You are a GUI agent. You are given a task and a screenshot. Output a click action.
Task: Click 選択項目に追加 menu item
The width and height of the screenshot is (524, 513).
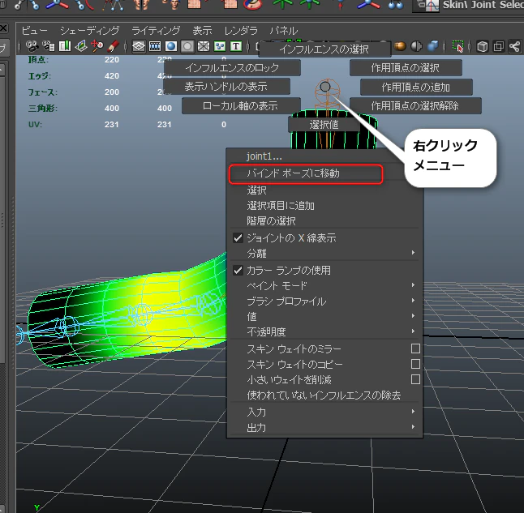pos(323,206)
